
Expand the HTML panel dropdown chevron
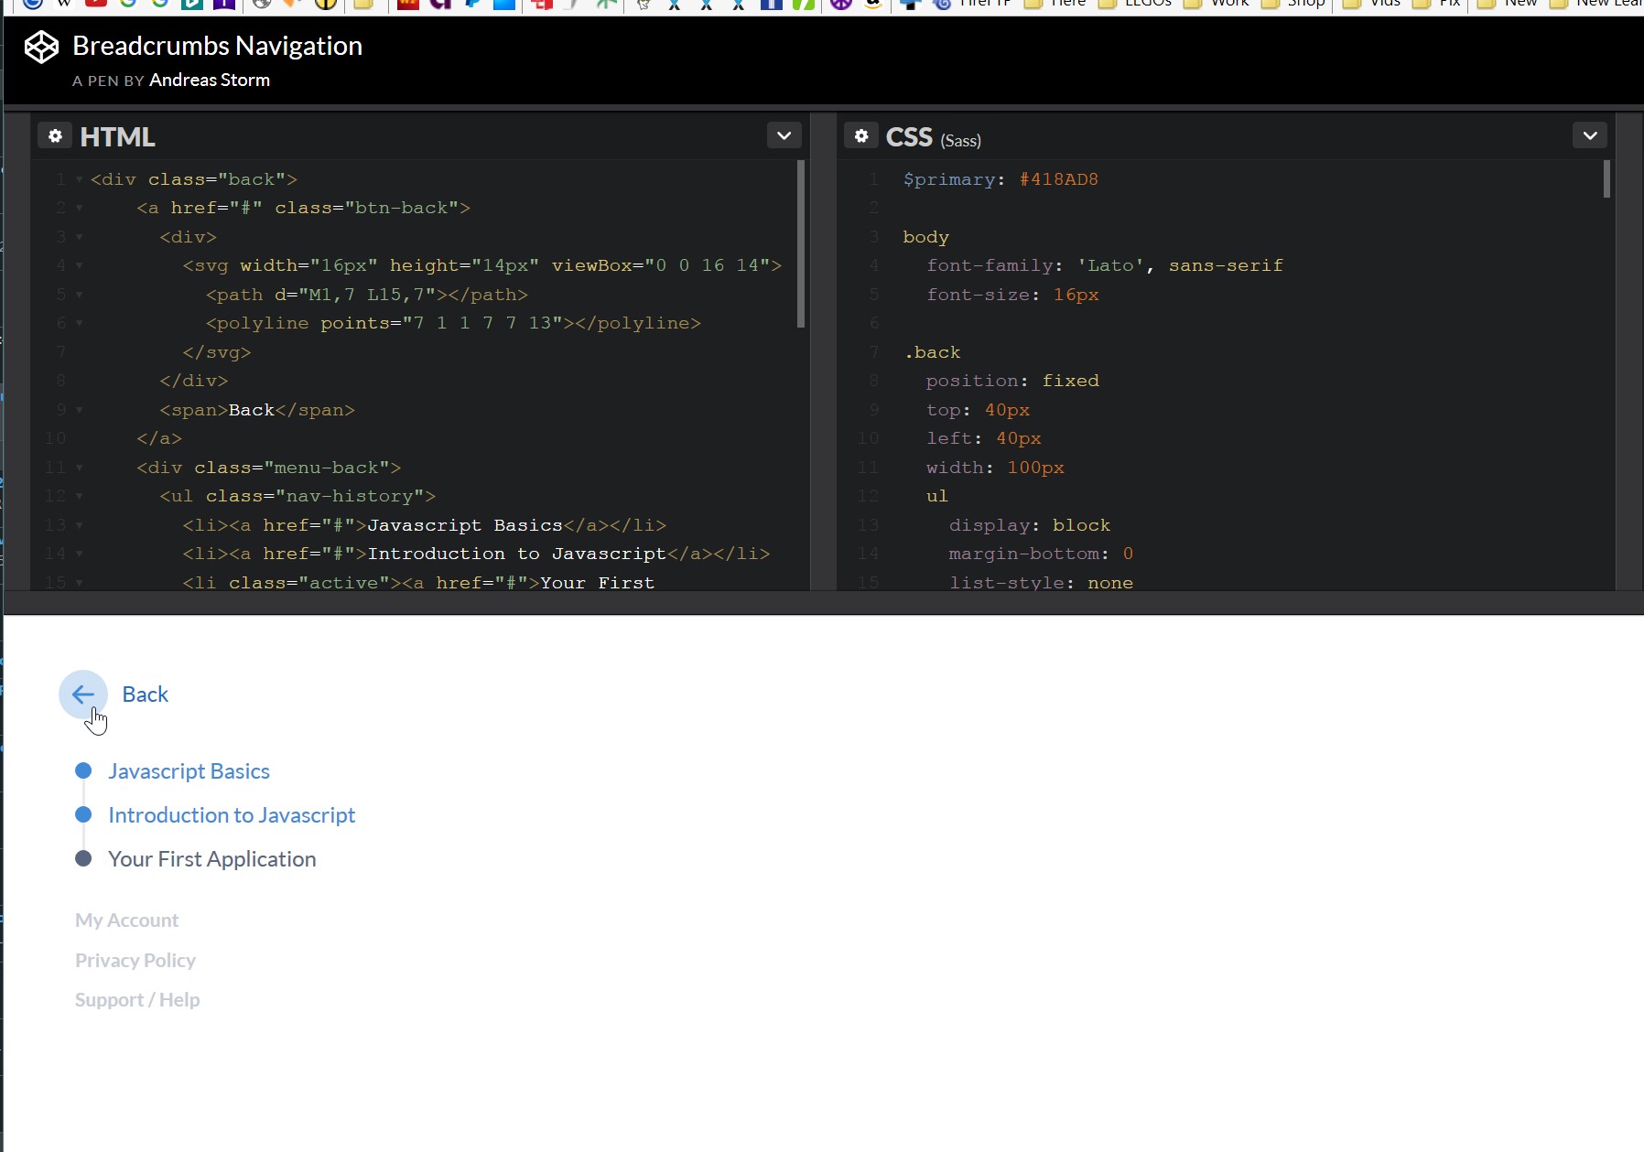[784, 136]
